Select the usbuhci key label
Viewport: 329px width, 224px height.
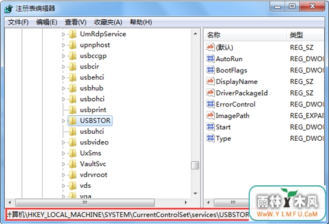click(x=92, y=131)
